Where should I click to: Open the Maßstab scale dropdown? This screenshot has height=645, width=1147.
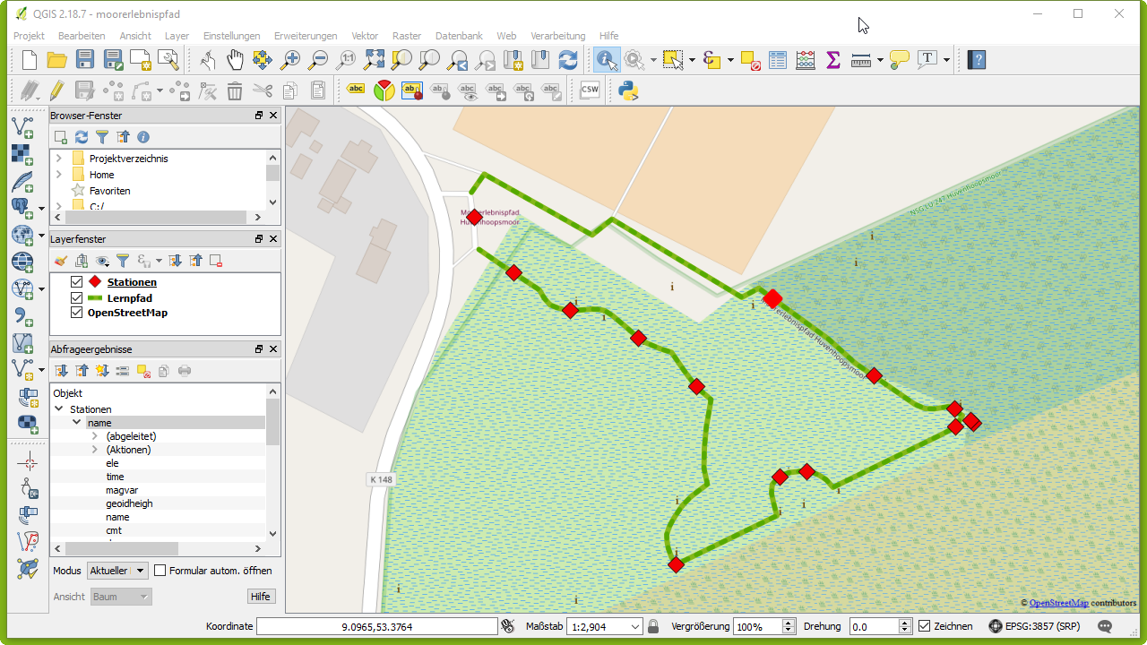tap(636, 627)
